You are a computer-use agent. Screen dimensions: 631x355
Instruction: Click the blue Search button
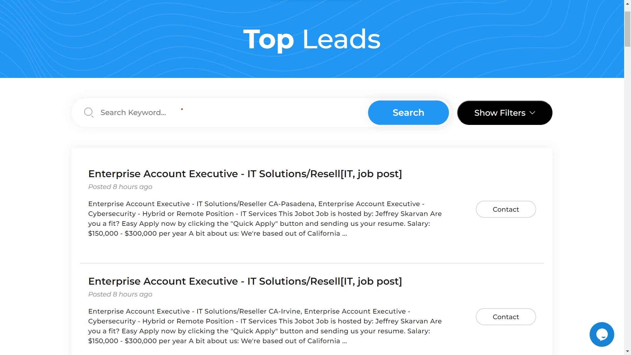tap(408, 113)
